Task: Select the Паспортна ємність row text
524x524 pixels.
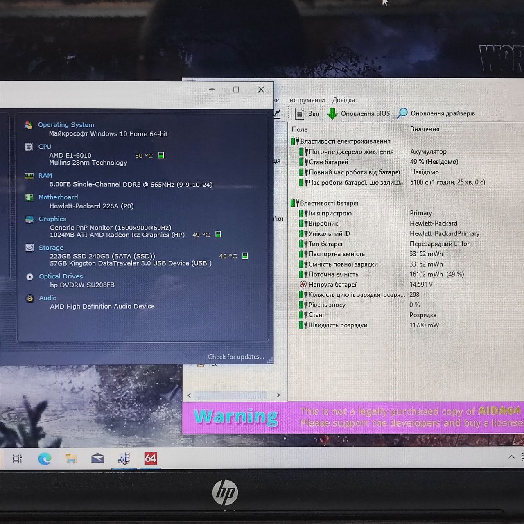Action: (x=337, y=254)
